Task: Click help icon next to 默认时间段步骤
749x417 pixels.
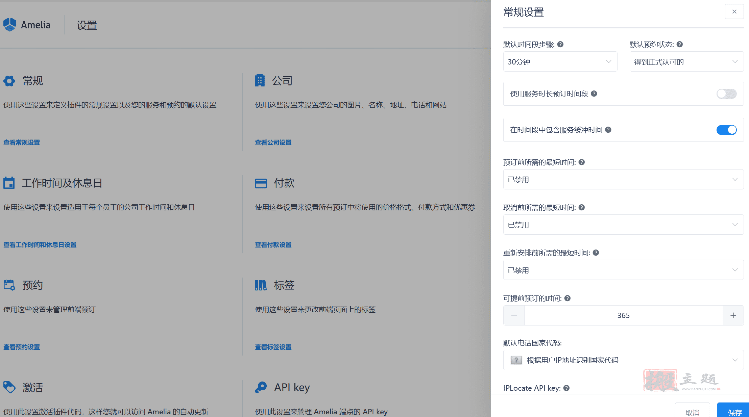Action: click(560, 44)
